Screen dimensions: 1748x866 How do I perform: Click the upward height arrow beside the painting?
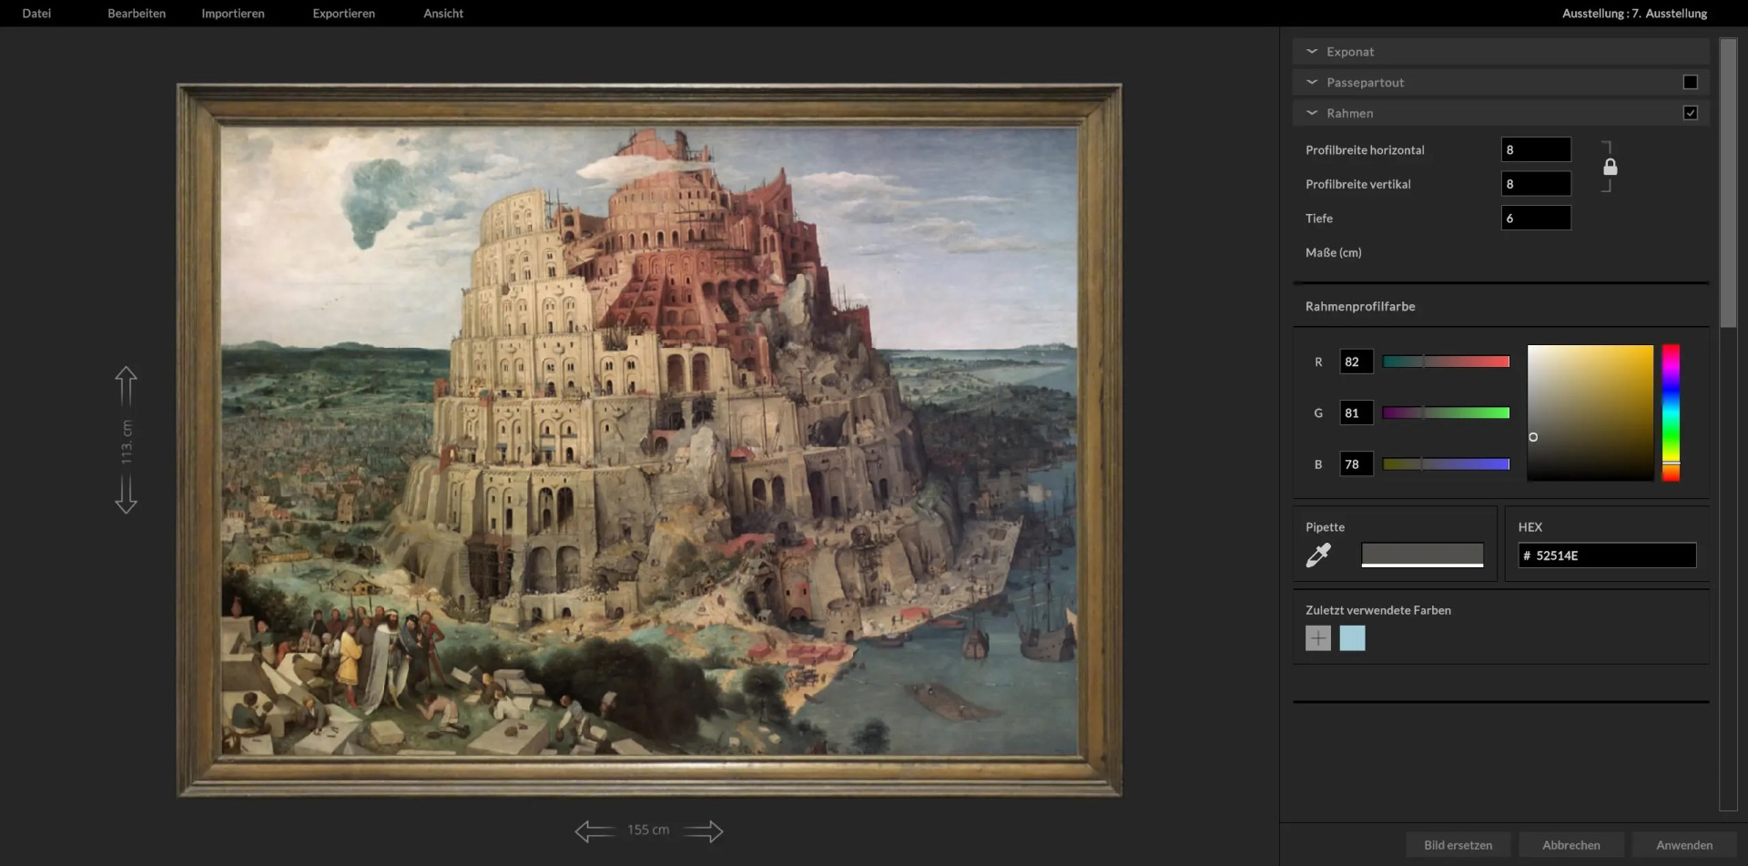coord(127,386)
